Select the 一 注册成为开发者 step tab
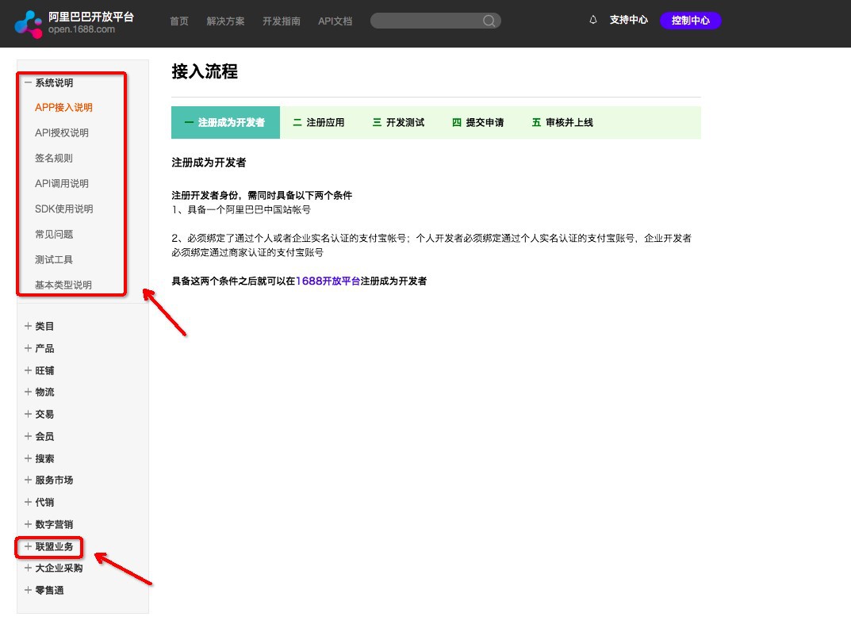 (225, 123)
